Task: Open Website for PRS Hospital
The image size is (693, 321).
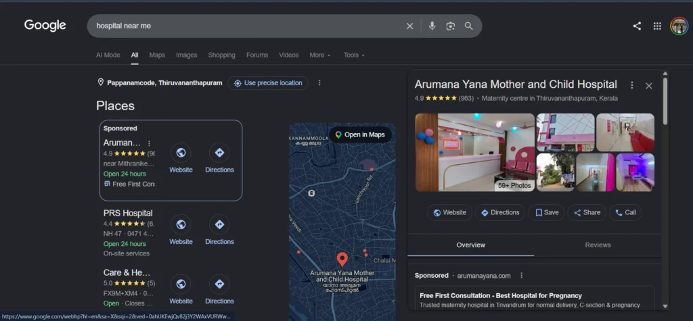Action: coord(181,230)
